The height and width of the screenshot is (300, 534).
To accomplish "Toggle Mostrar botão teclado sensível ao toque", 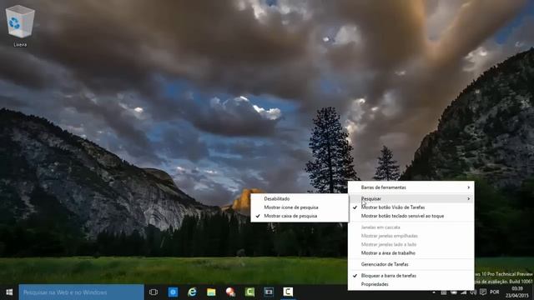I will pos(411,216).
